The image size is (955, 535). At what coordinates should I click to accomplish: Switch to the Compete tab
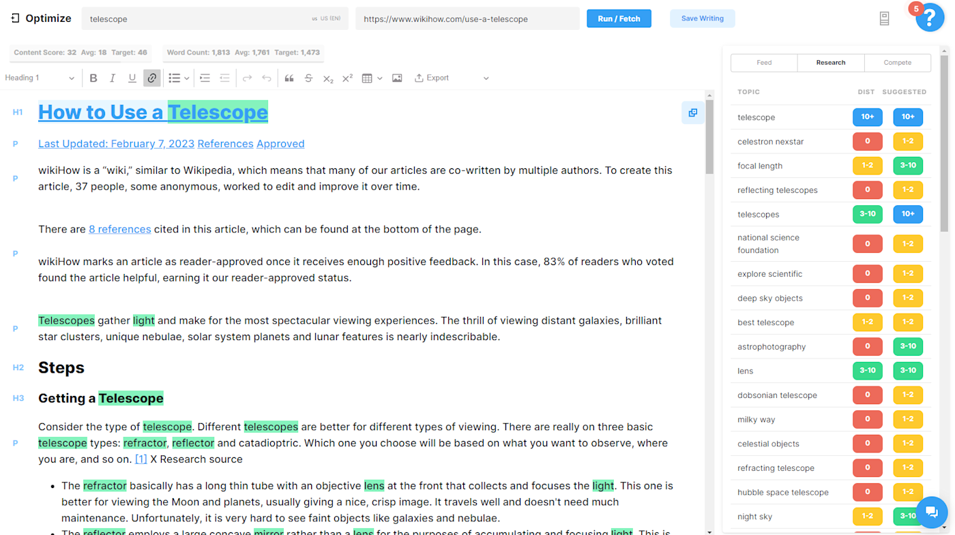coord(898,63)
